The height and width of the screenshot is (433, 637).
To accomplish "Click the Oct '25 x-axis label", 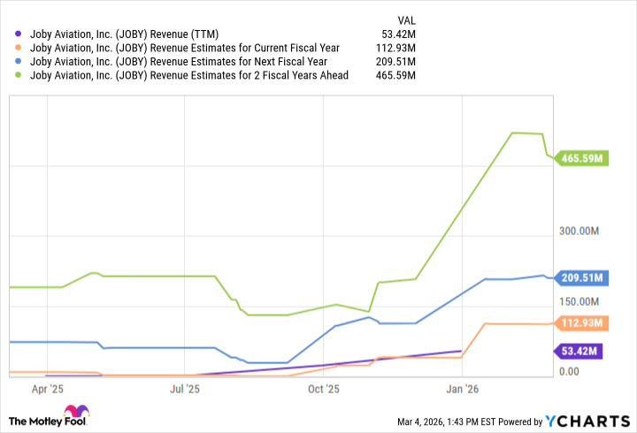I will pyautogui.click(x=324, y=388).
